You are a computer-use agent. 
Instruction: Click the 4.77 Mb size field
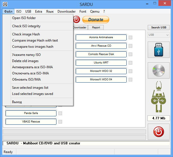coord(159,118)
